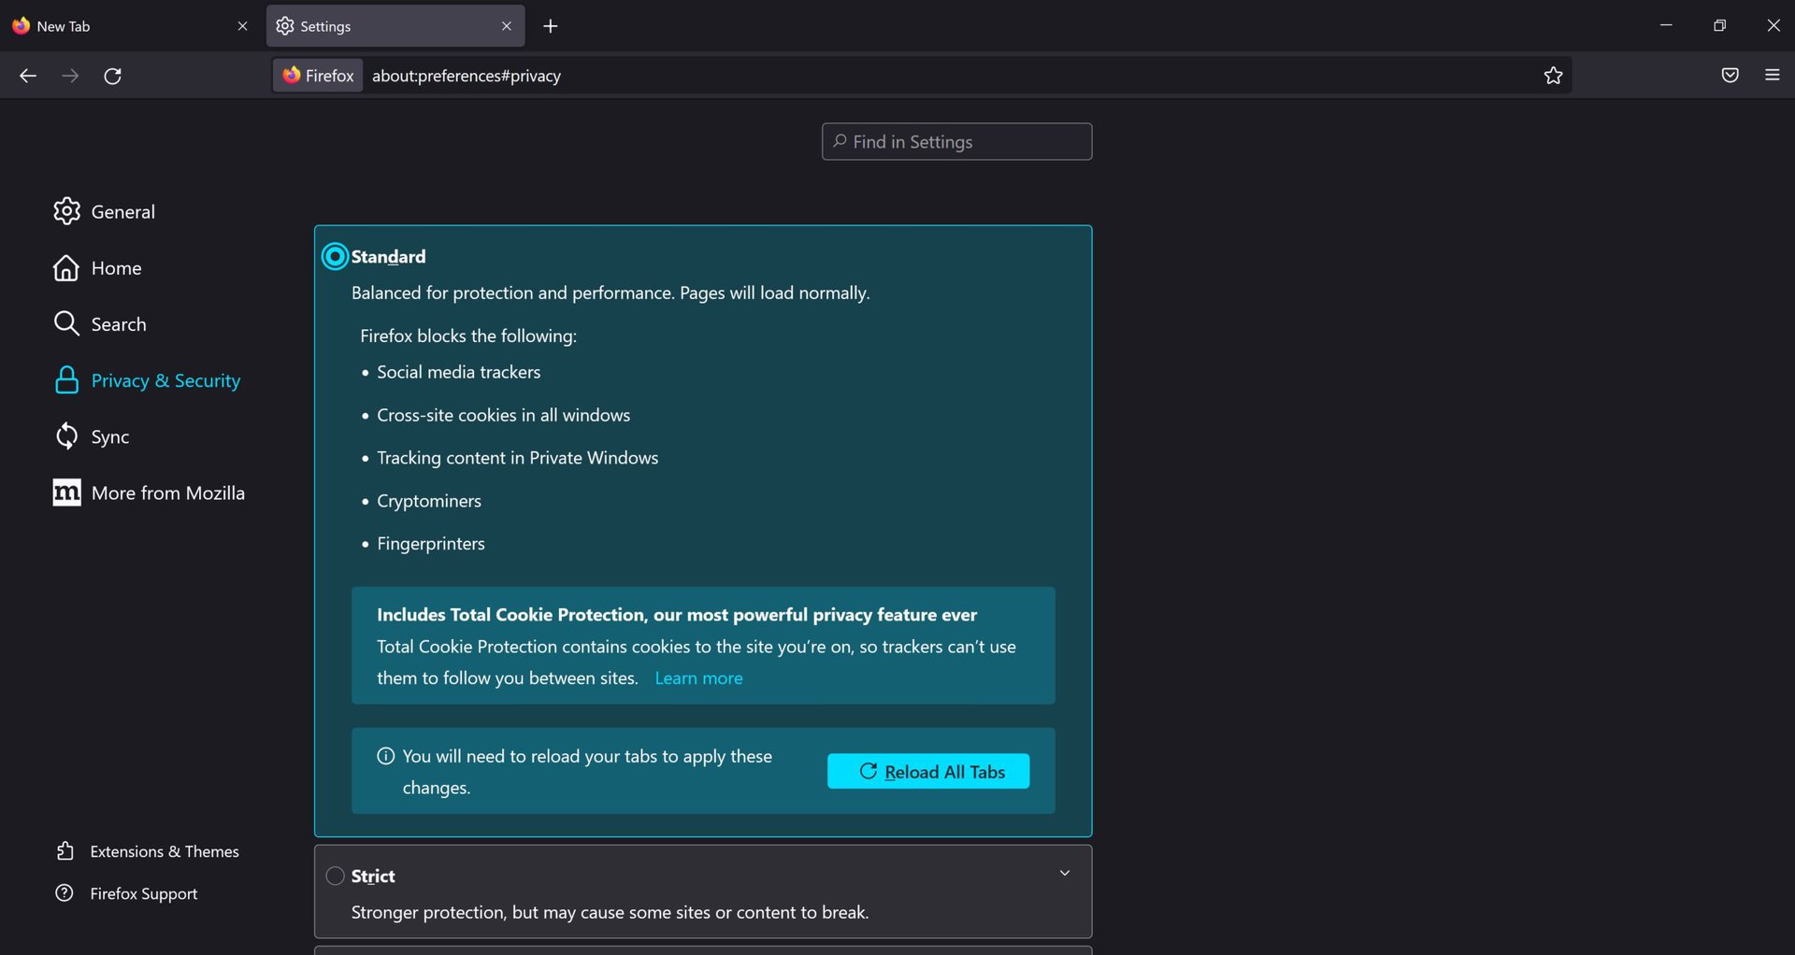Open the Firefox hamburger application menu
1795x955 pixels.
[x=1772, y=76]
